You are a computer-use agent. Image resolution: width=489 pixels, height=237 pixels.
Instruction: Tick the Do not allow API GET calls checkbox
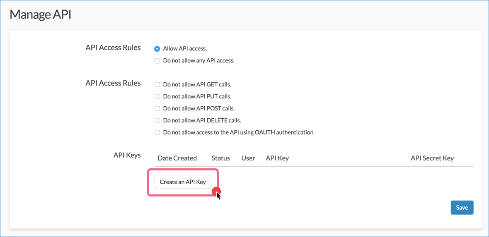click(x=157, y=84)
